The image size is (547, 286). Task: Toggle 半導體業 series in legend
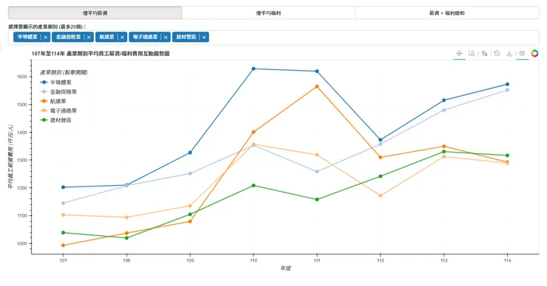(x=56, y=83)
